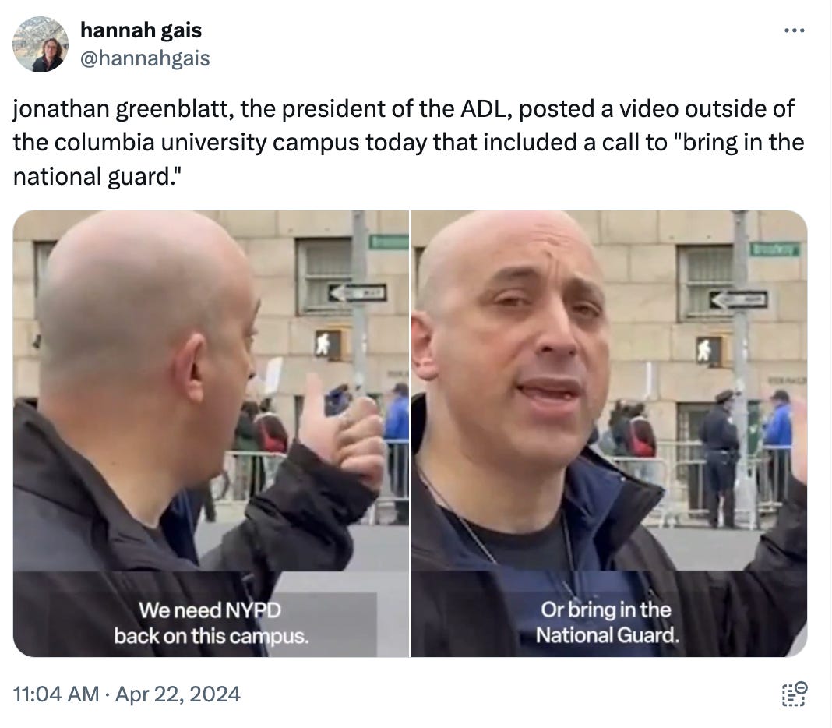Open the @hannahgais handle link
The image size is (832, 728).
[x=145, y=58]
